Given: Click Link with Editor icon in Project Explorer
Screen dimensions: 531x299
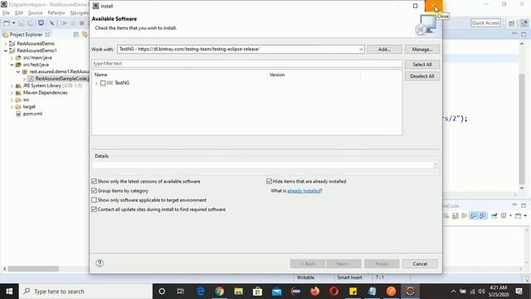Looking at the screenshot, I should pos(85,35).
